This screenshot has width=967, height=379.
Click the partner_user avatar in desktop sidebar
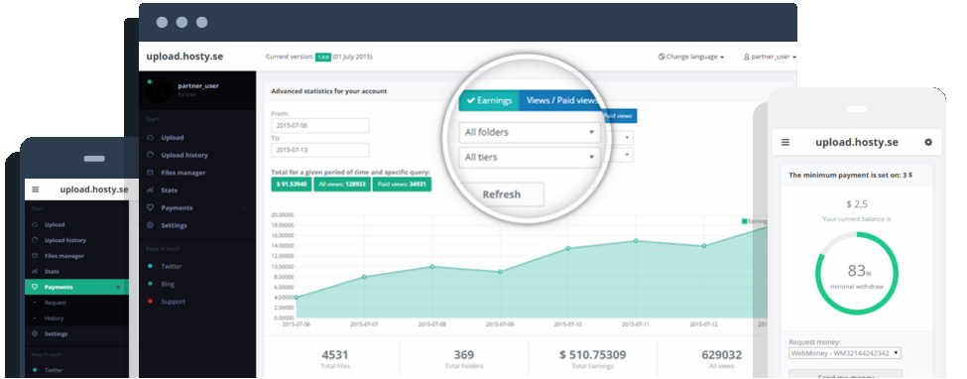159,90
